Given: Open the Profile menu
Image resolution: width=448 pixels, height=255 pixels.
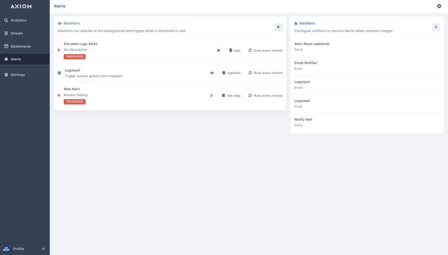Looking at the screenshot, I should [x=18, y=248].
